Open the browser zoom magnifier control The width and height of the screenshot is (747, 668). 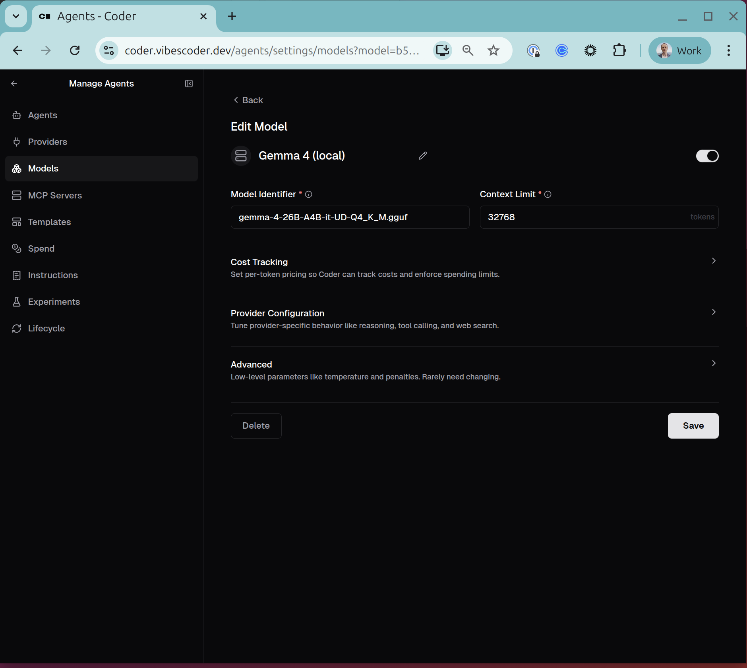[x=468, y=50]
